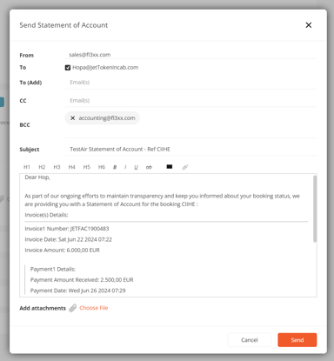Viewport: 334px width, 361px height.
Task: Choose File to attach
Action: [94, 308]
